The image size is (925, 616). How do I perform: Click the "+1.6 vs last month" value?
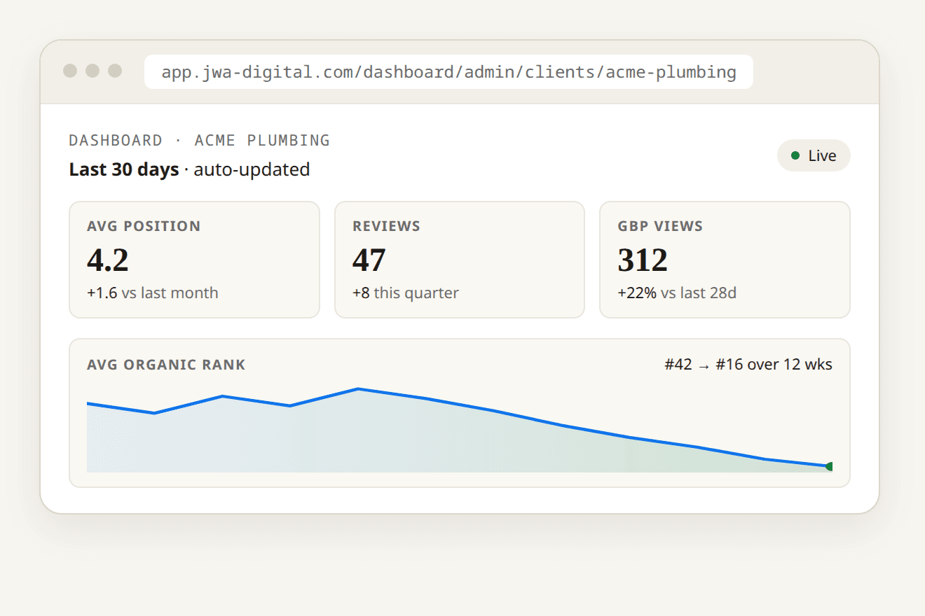[x=153, y=293]
